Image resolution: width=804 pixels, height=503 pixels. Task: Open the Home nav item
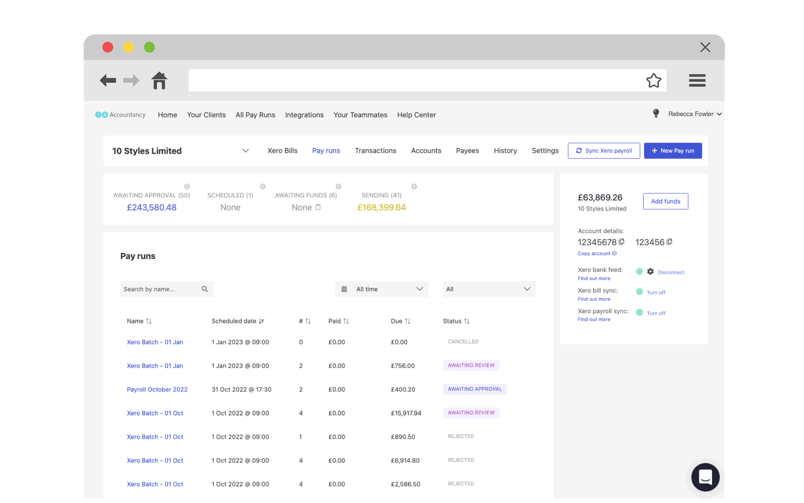pos(167,115)
